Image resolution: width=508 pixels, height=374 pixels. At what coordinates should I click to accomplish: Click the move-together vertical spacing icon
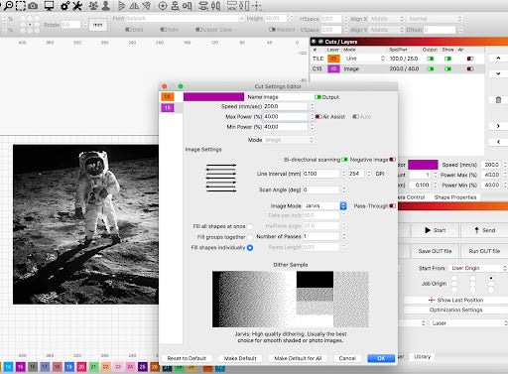coord(244,6)
